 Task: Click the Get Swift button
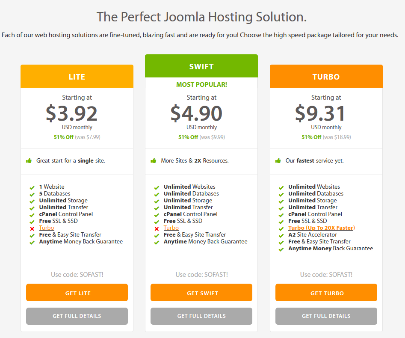[x=201, y=293]
